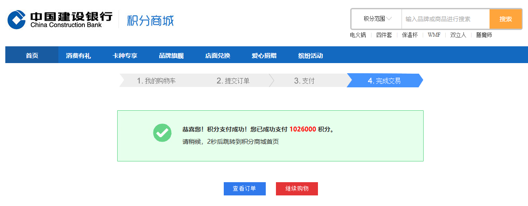Open the 缤纷活动 menu item
The height and width of the screenshot is (206, 528).
point(310,56)
